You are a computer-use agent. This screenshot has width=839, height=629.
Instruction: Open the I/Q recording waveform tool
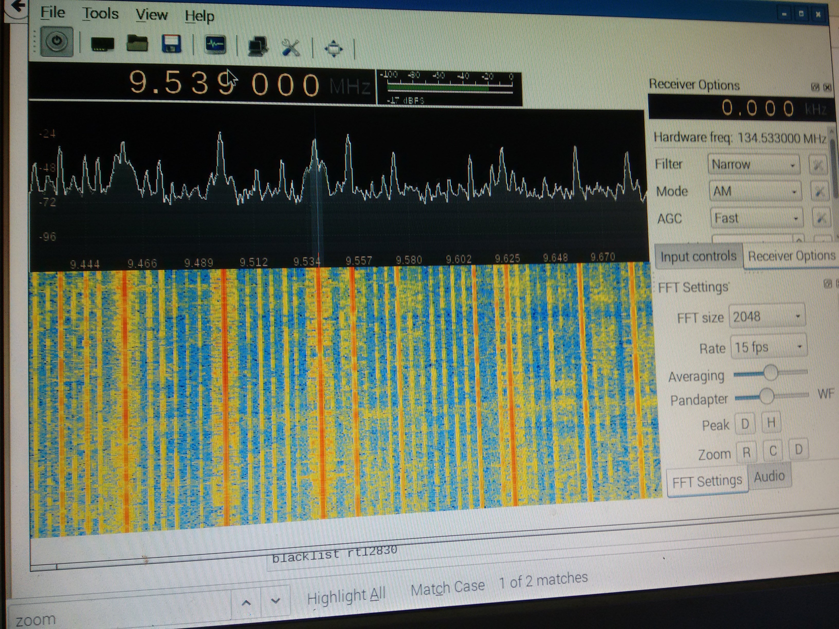pyautogui.click(x=215, y=45)
